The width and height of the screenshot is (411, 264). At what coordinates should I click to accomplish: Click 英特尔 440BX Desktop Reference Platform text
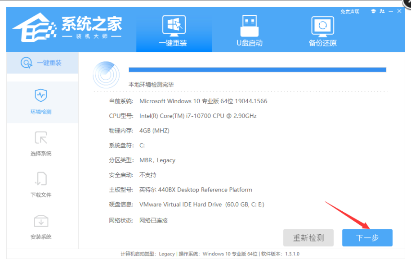196,190
